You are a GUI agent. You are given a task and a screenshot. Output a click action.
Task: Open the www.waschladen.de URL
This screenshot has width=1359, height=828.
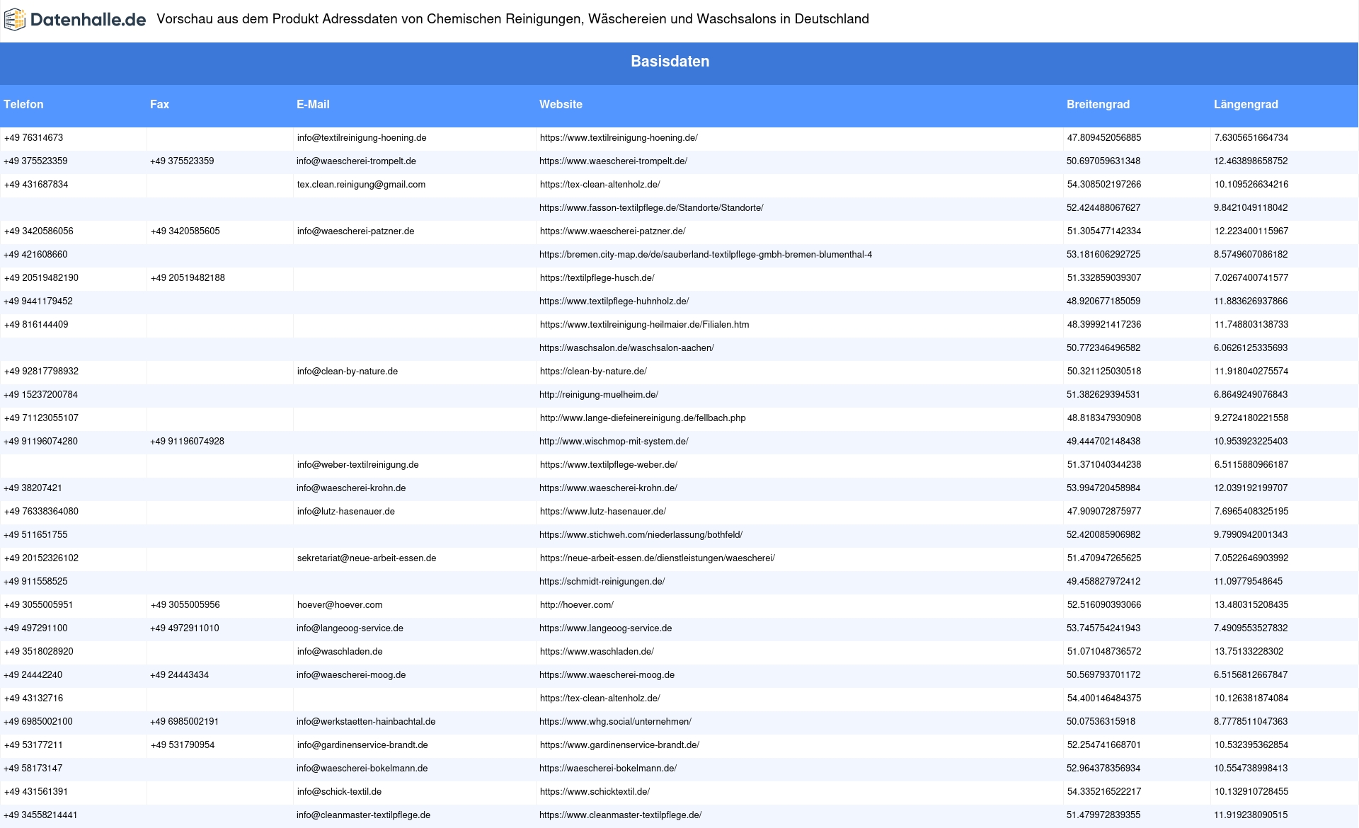[596, 652]
